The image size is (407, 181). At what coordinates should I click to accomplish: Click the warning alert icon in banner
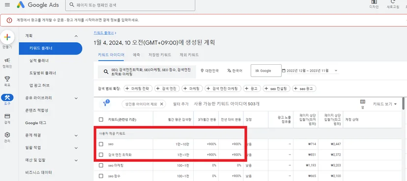(9, 20)
